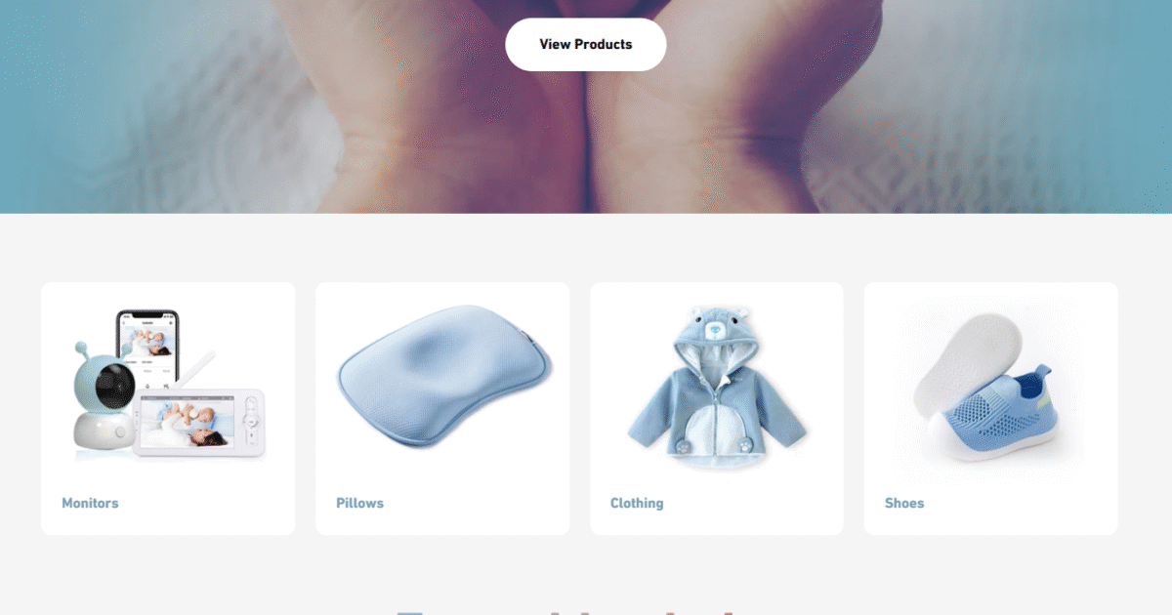Click the baby feet hero banner image
The image size is (1172, 615).
(x=586, y=106)
